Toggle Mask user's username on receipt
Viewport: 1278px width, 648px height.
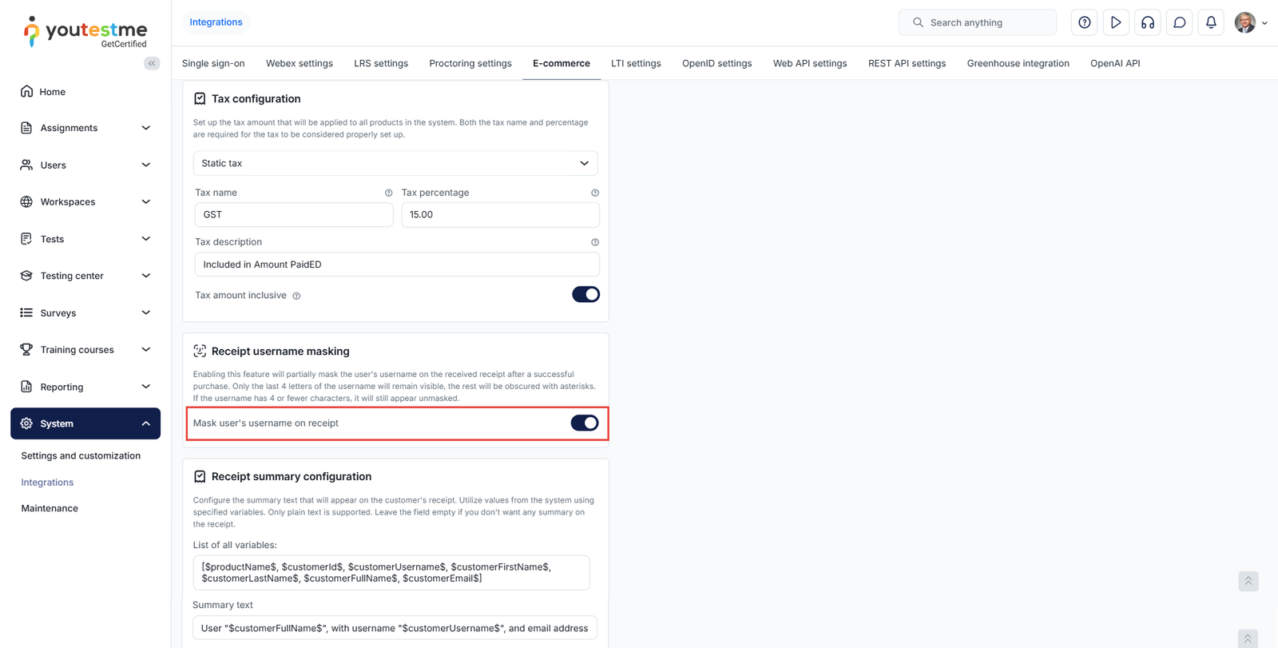tap(585, 423)
